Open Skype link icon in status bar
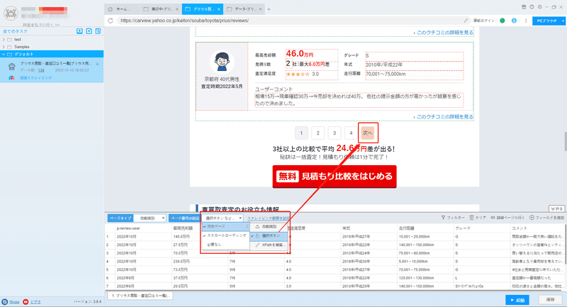567x307 pixels. click(5, 301)
